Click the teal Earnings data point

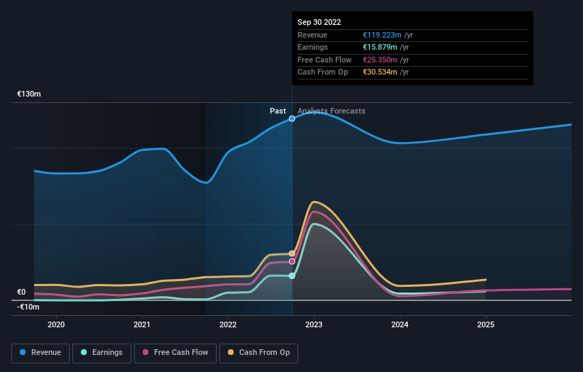tap(292, 275)
